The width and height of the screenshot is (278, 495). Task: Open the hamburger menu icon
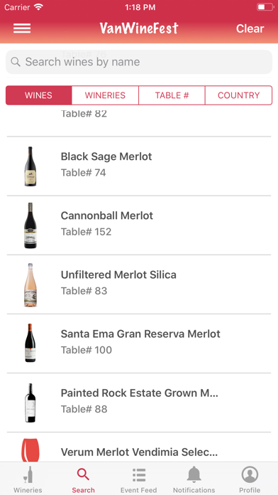pyautogui.click(x=22, y=28)
